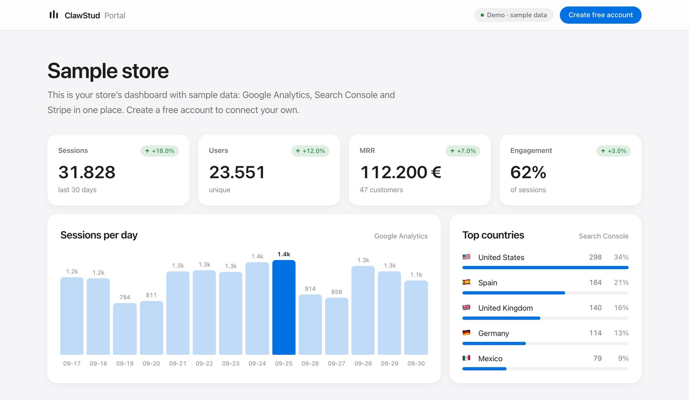
Task: Select the +12.0% Users trend badge
Action: click(x=310, y=151)
